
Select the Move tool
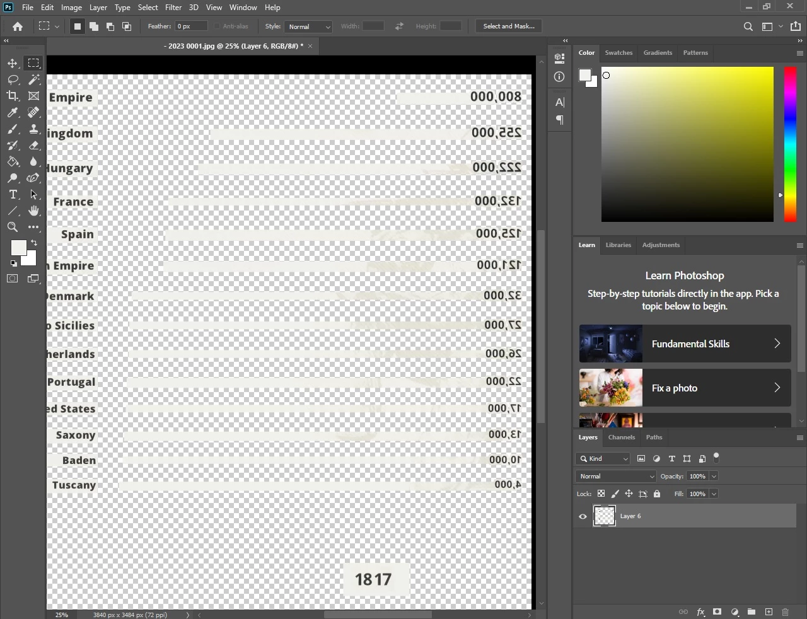[13, 63]
